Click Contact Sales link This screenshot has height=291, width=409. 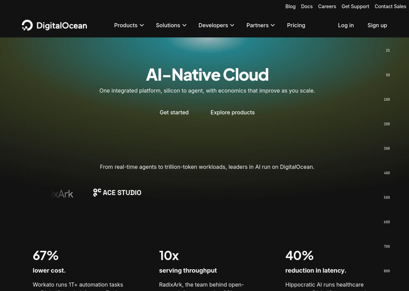pyautogui.click(x=390, y=6)
